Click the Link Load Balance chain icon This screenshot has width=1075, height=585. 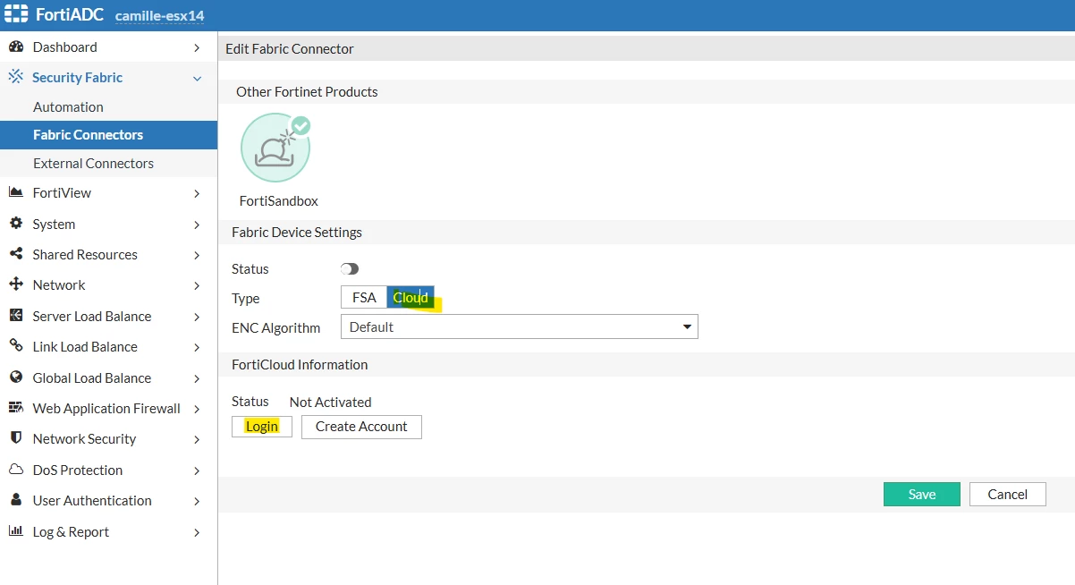16,346
